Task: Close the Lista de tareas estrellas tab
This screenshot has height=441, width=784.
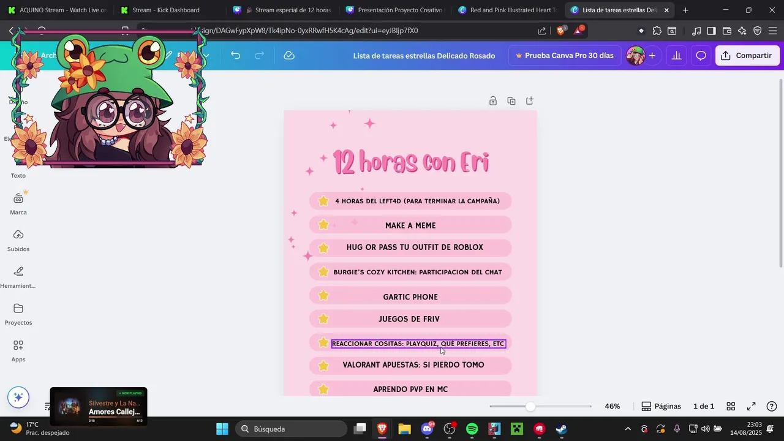Action: pos(666,10)
